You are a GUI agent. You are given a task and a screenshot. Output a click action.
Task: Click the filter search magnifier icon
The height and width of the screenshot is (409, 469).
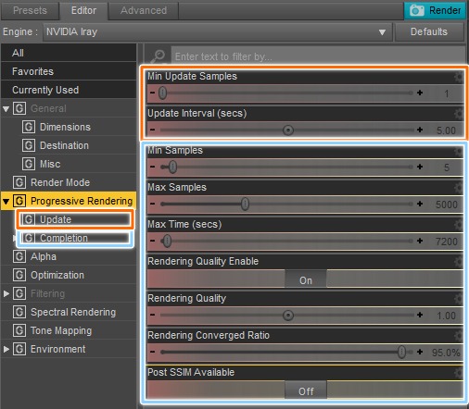158,56
